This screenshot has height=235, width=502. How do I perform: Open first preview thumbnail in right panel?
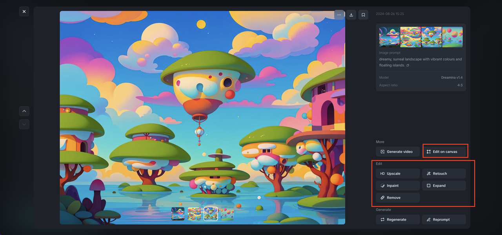[389, 37]
